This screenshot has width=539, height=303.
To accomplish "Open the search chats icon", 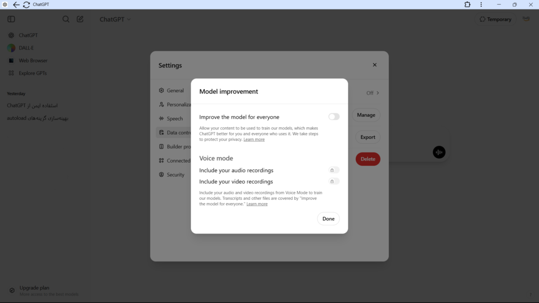I will pyautogui.click(x=66, y=19).
